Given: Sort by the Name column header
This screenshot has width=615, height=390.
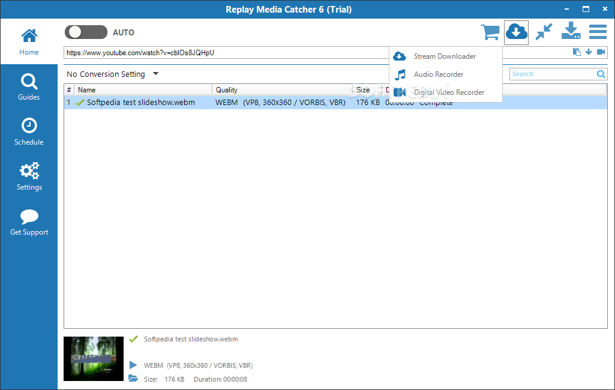Looking at the screenshot, I should (143, 90).
